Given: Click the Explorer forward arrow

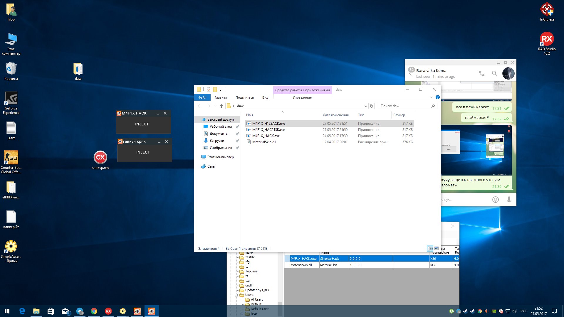Looking at the screenshot, I should point(209,106).
